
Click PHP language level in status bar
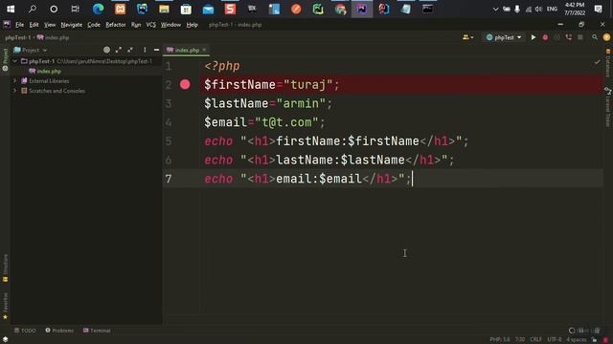pos(500,339)
